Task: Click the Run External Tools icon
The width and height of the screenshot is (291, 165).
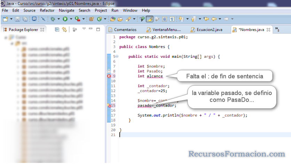Action: tap(77, 19)
